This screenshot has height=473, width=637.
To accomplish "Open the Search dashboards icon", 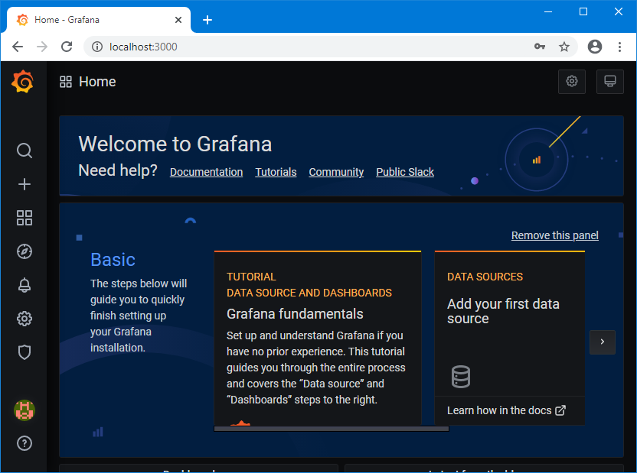I will [24, 151].
